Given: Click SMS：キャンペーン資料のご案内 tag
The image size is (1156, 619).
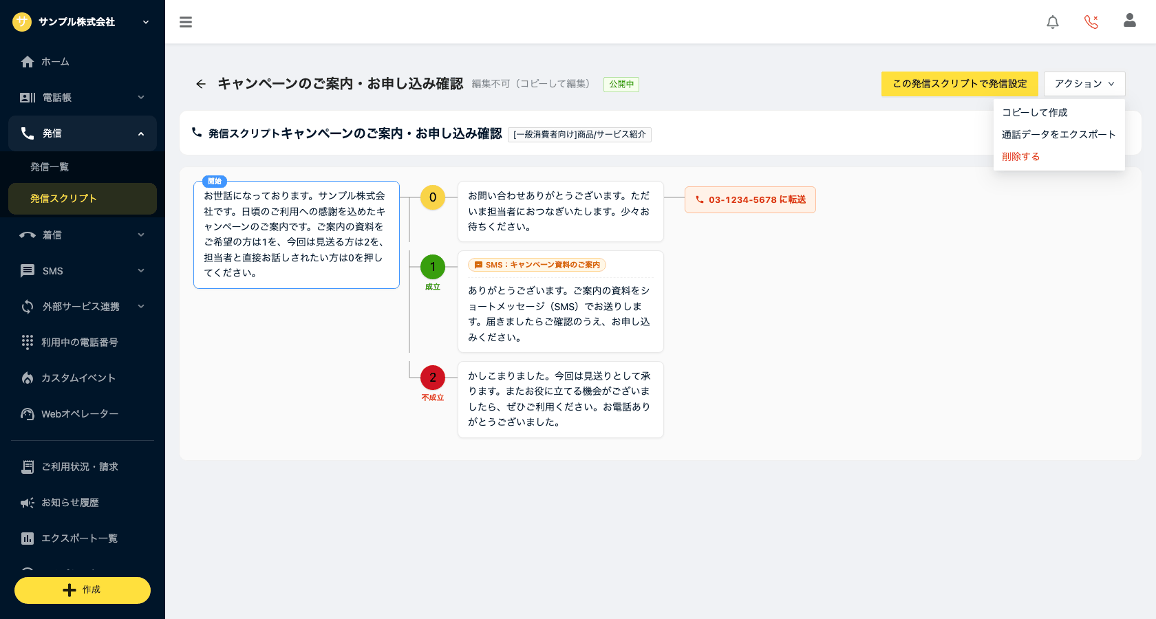Looking at the screenshot, I should (x=537, y=265).
